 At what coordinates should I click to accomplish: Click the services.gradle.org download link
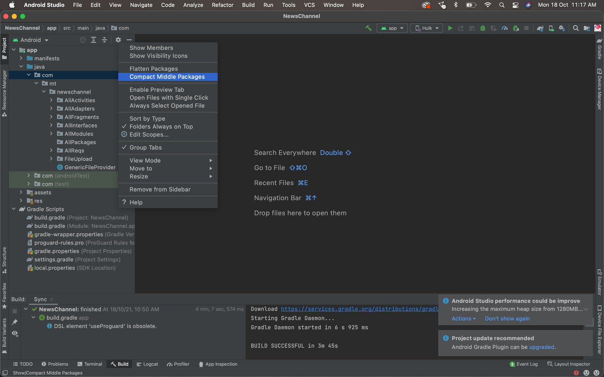[359, 309]
